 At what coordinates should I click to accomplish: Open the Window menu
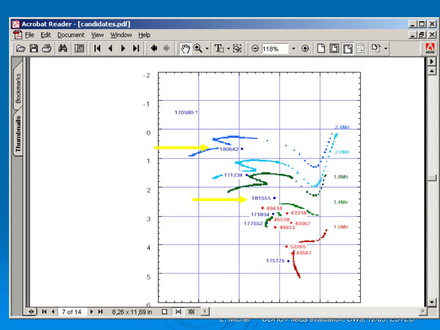coord(121,35)
